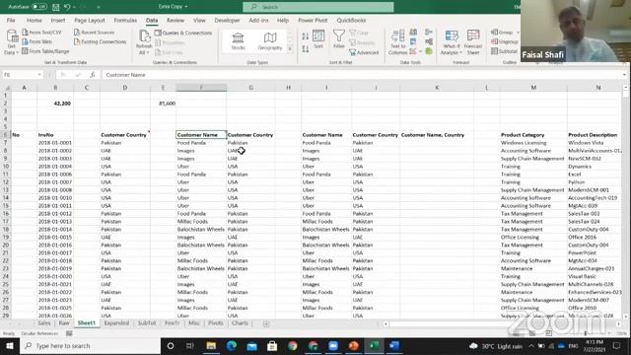Open Microsoft Edge from taskbar

[x=232, y=346]
